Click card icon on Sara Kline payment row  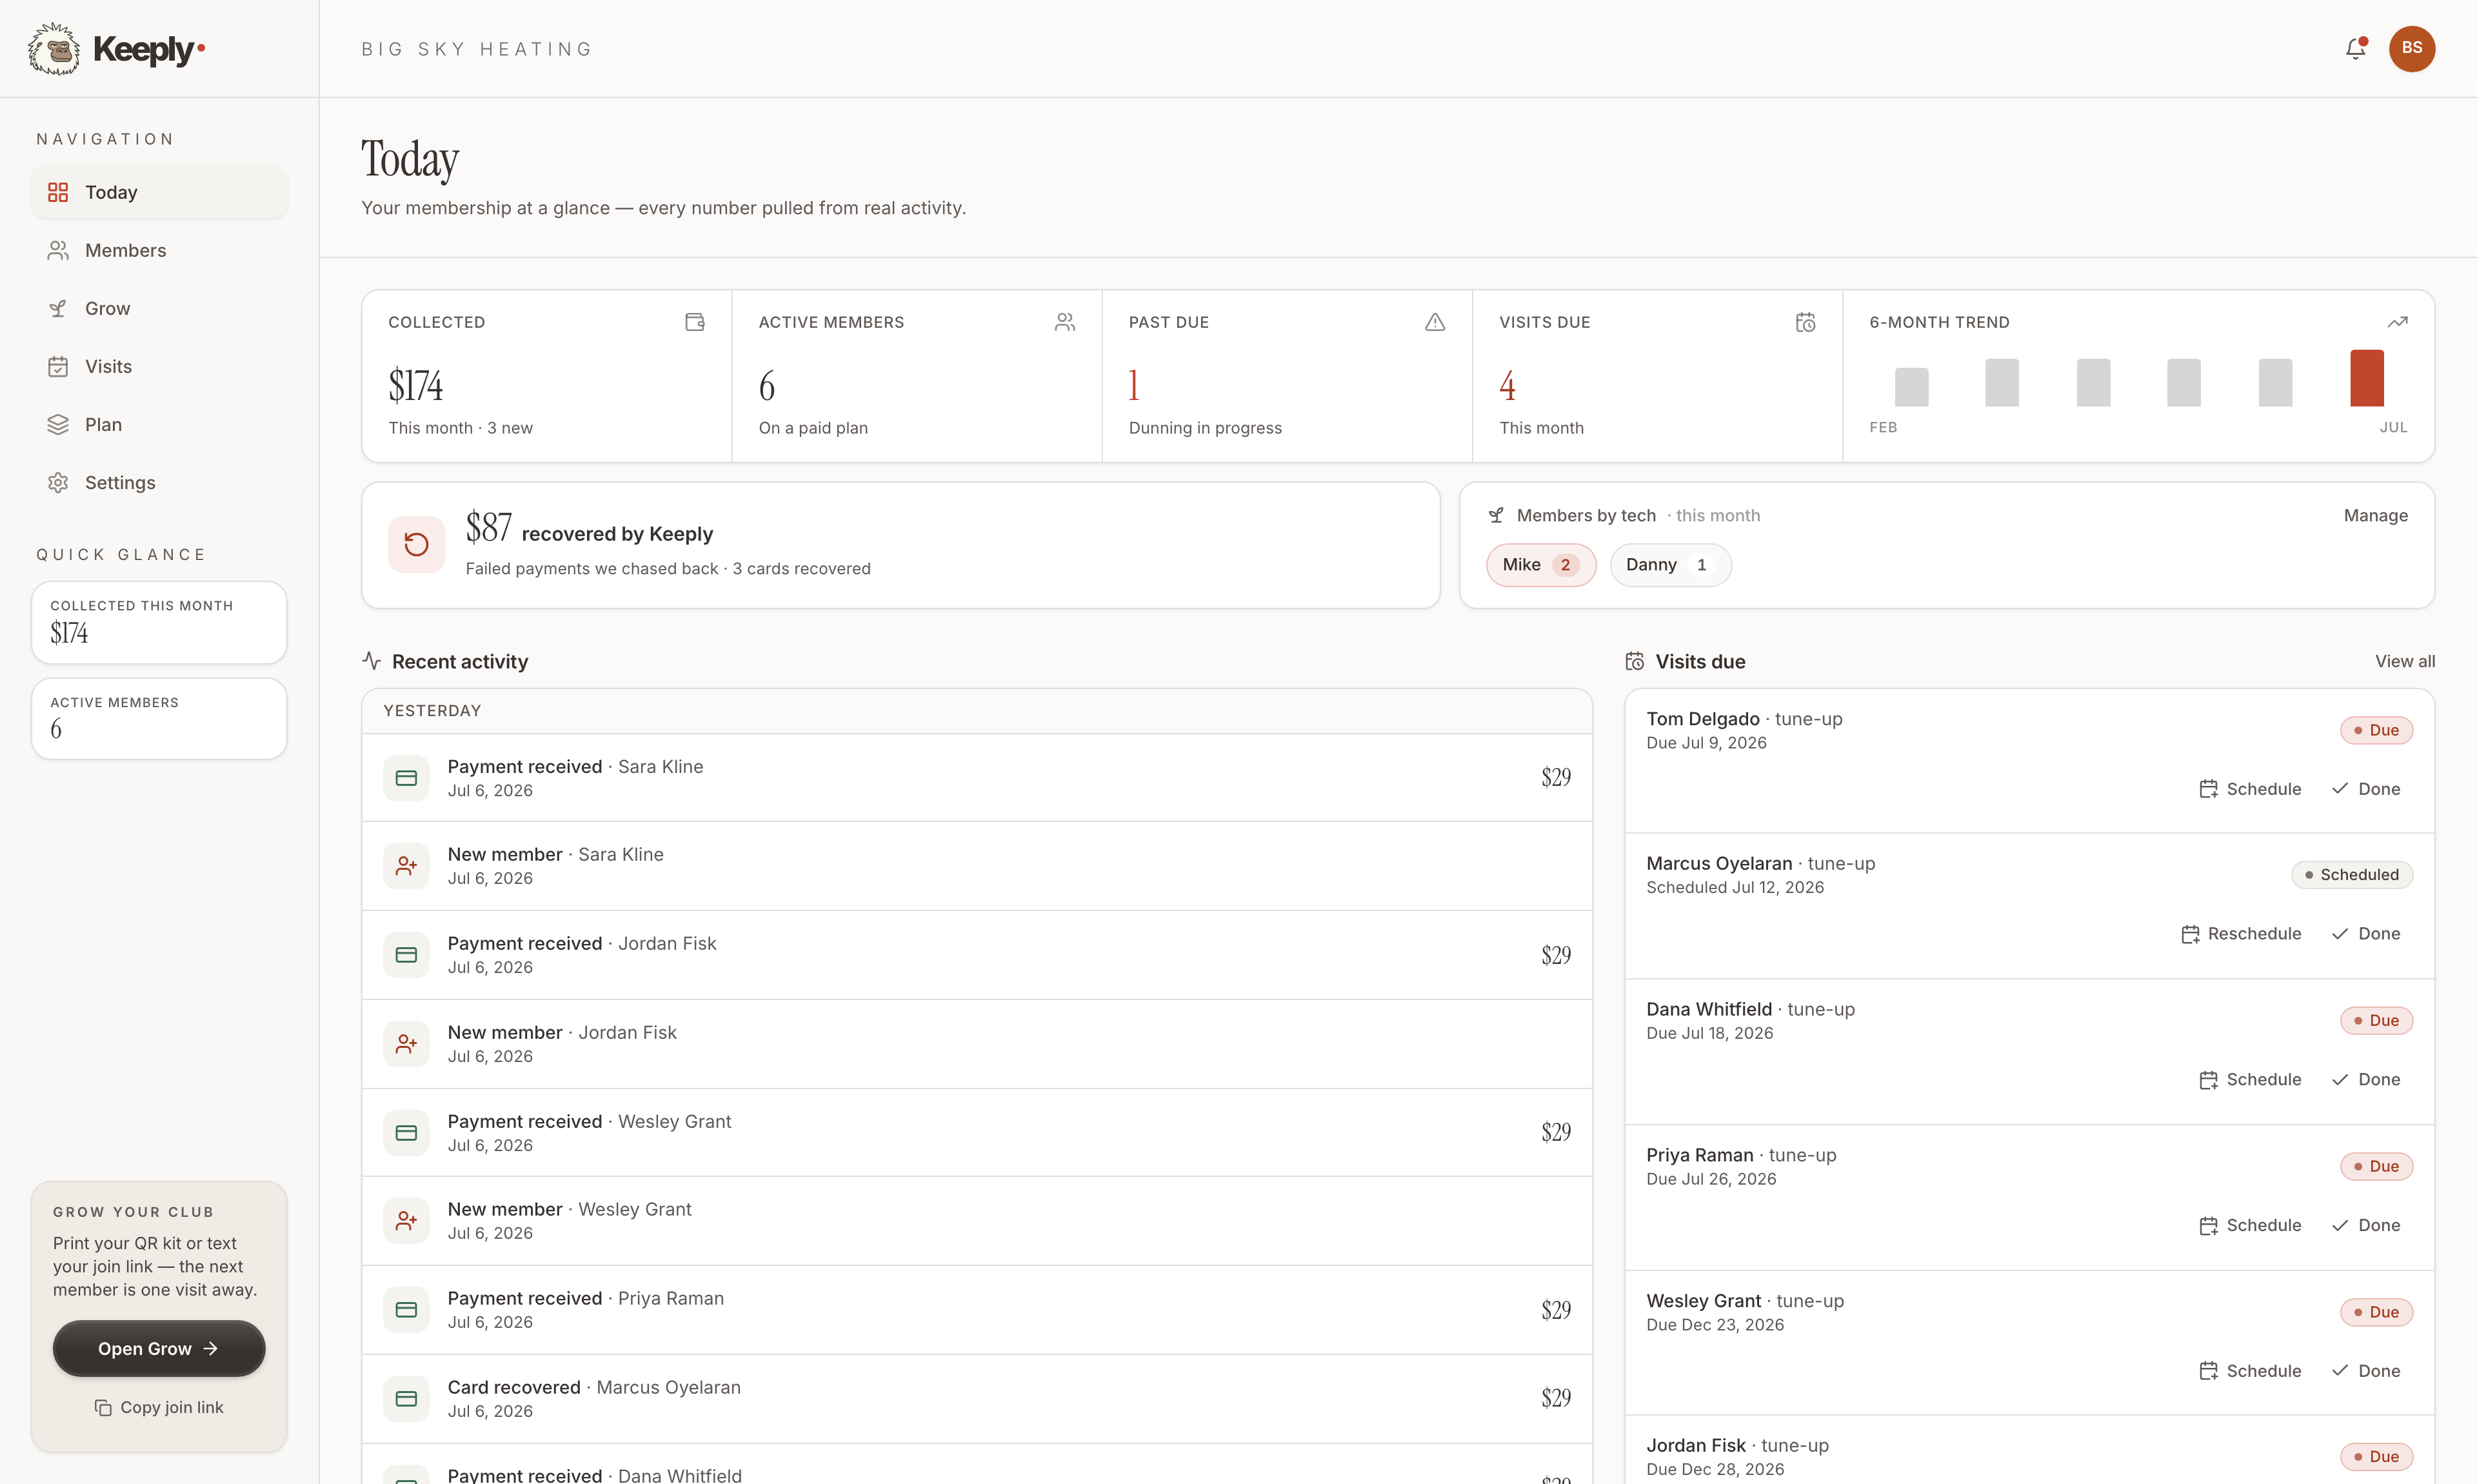pyautogui.click(x=406, y=777)
